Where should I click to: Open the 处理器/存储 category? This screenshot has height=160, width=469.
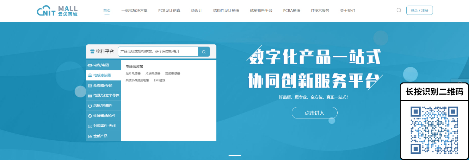[x=103, y=85]
